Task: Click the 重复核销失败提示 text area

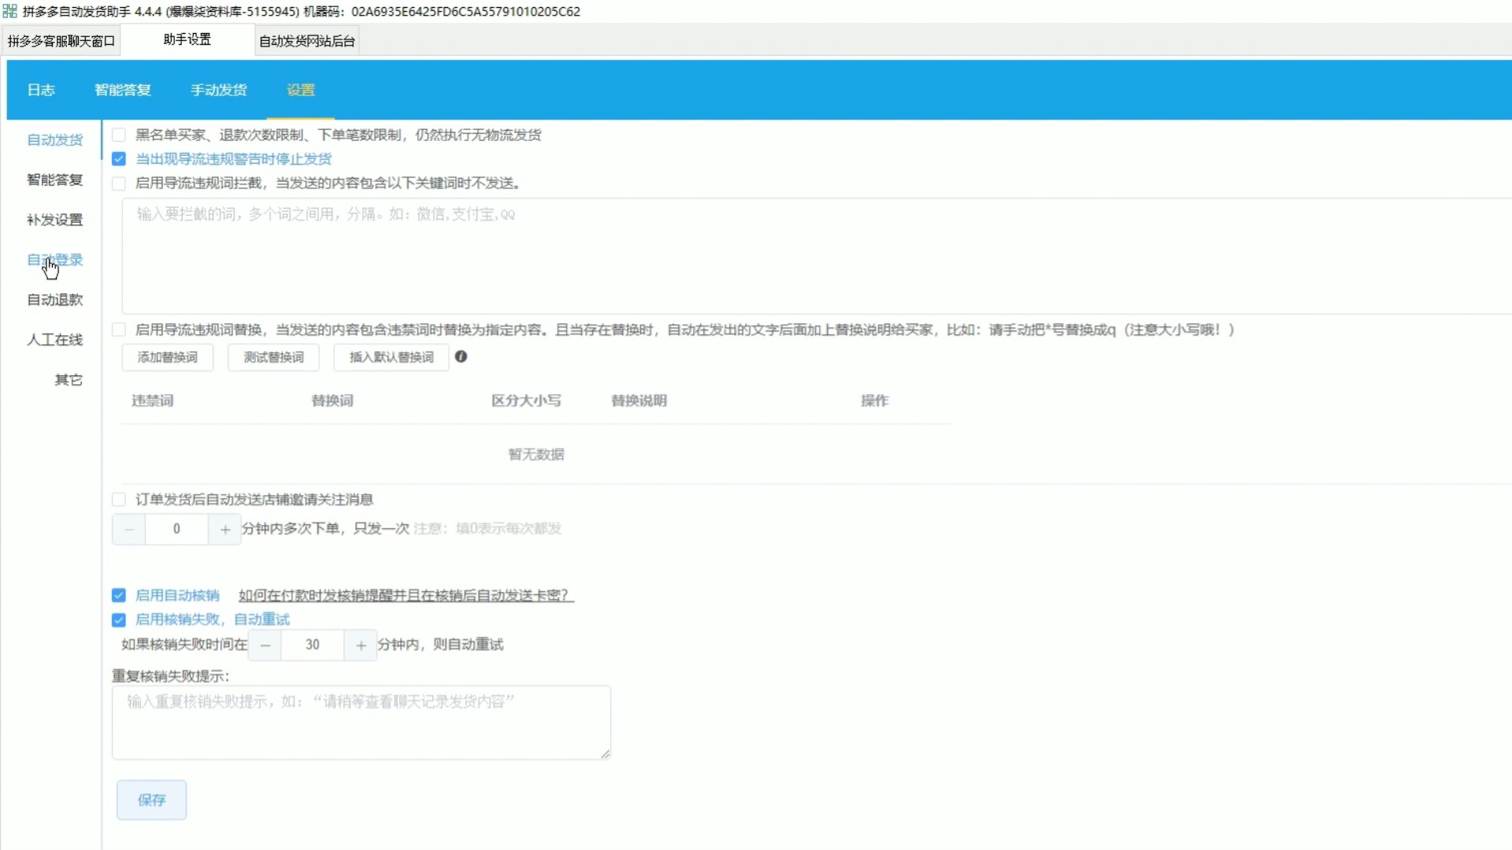Action: (361, 722)
